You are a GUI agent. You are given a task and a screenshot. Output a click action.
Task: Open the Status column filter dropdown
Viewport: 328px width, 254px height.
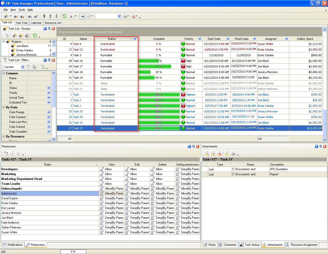[135, 39]
